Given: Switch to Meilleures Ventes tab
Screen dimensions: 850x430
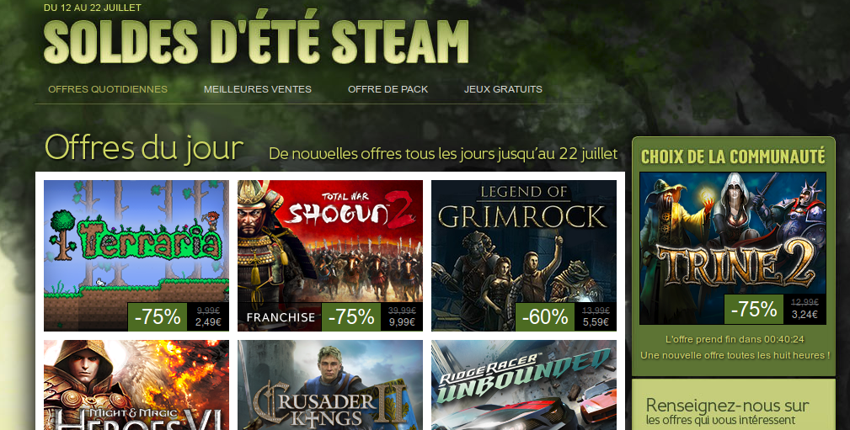Looking at the screenshot, I should pyautogui.click(x=258, y=89).
